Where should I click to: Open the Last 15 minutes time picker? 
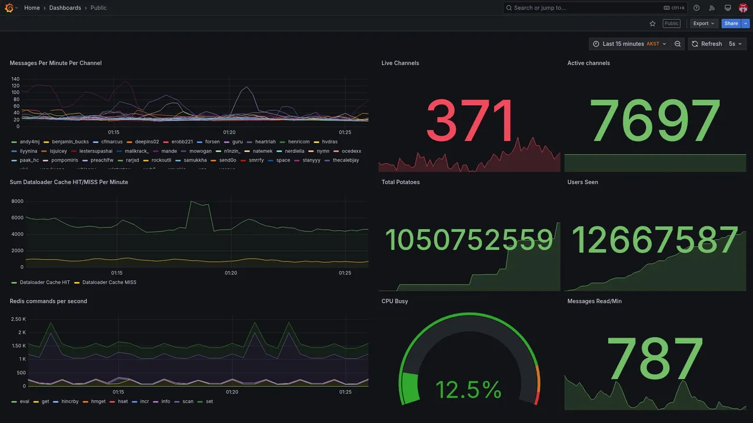point(629,44)
